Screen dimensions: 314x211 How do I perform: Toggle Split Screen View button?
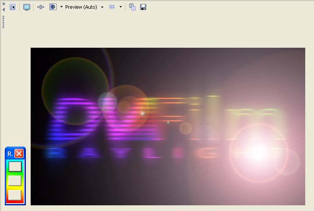point(53,7)
